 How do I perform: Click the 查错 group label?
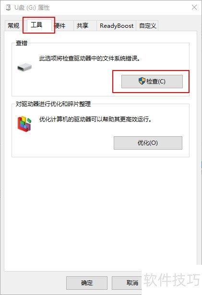click(x=22, y=43)
